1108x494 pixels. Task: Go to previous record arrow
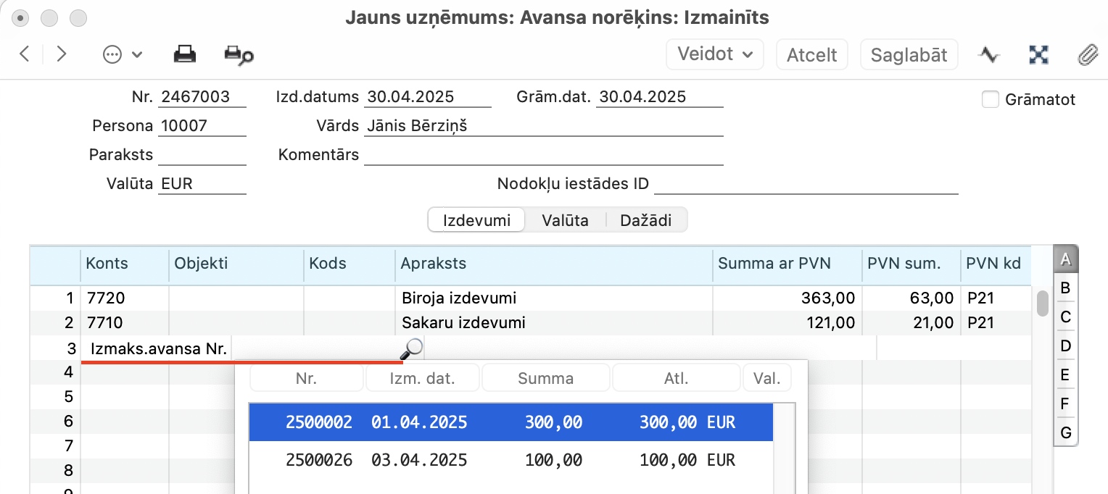[25, 54]
